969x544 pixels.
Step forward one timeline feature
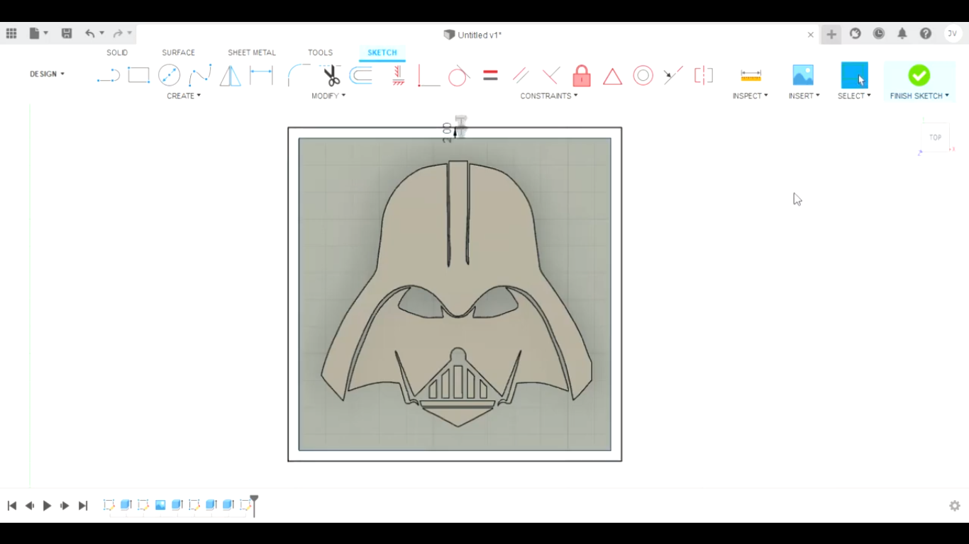(65, 506)
